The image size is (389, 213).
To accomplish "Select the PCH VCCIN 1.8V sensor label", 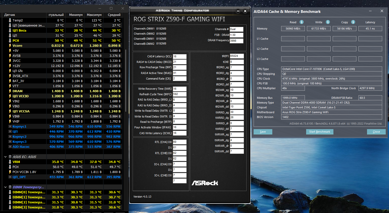I will 24,172.
